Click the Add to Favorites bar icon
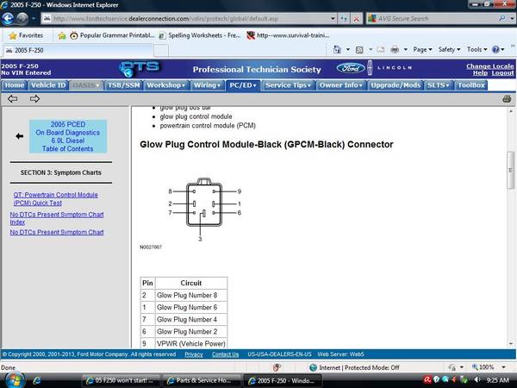The width and height of the screenshot is (517, 388). click(x=62, y=35)
